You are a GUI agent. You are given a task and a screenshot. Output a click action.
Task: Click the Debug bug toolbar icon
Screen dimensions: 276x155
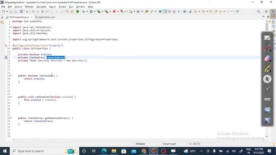click(83, 12)
